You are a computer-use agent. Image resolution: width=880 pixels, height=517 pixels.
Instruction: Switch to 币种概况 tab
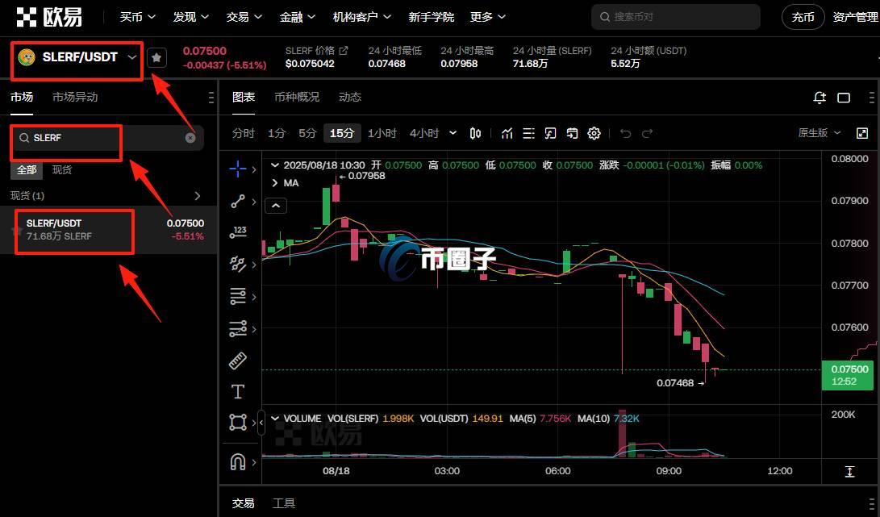pos(297,97)
